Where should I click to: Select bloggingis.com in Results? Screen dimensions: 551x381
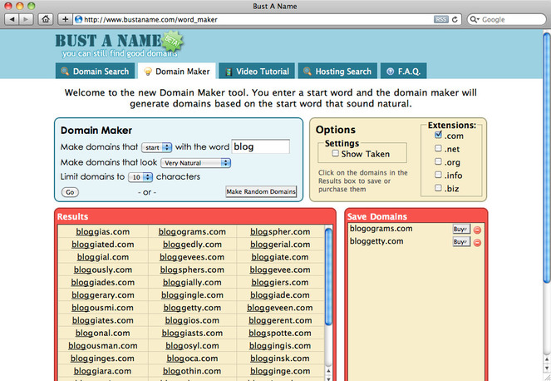[x=280, y=345]
